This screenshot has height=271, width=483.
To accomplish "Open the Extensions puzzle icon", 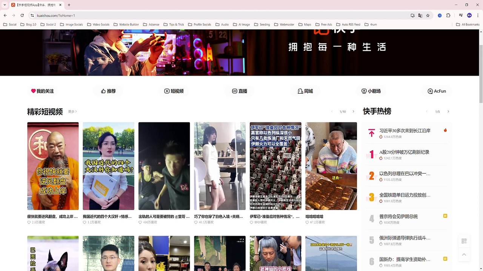I will [448, 15].
